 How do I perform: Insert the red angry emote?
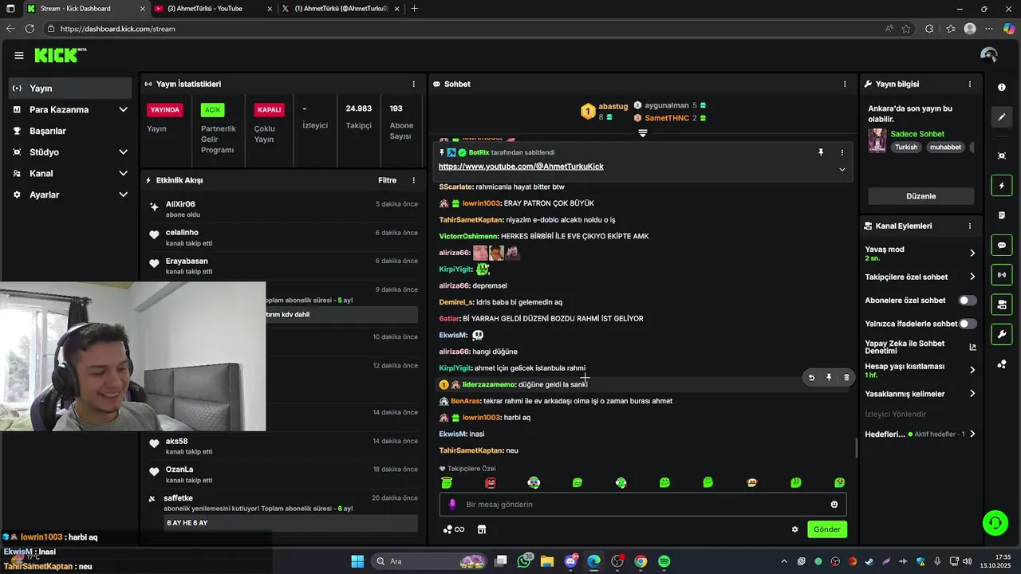491,483
